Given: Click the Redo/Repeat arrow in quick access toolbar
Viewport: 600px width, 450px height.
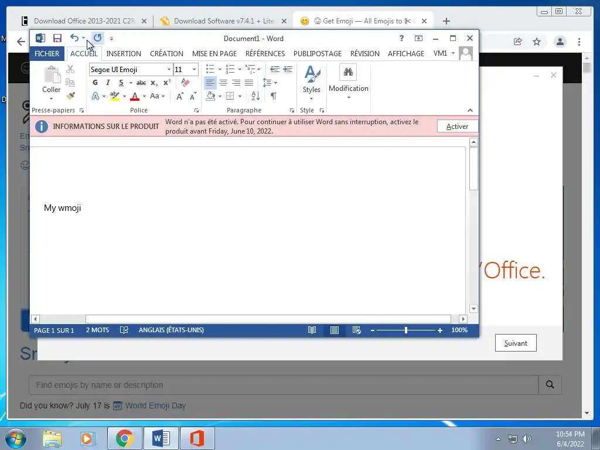Looking at the screenshot, I should coord(98,37).
